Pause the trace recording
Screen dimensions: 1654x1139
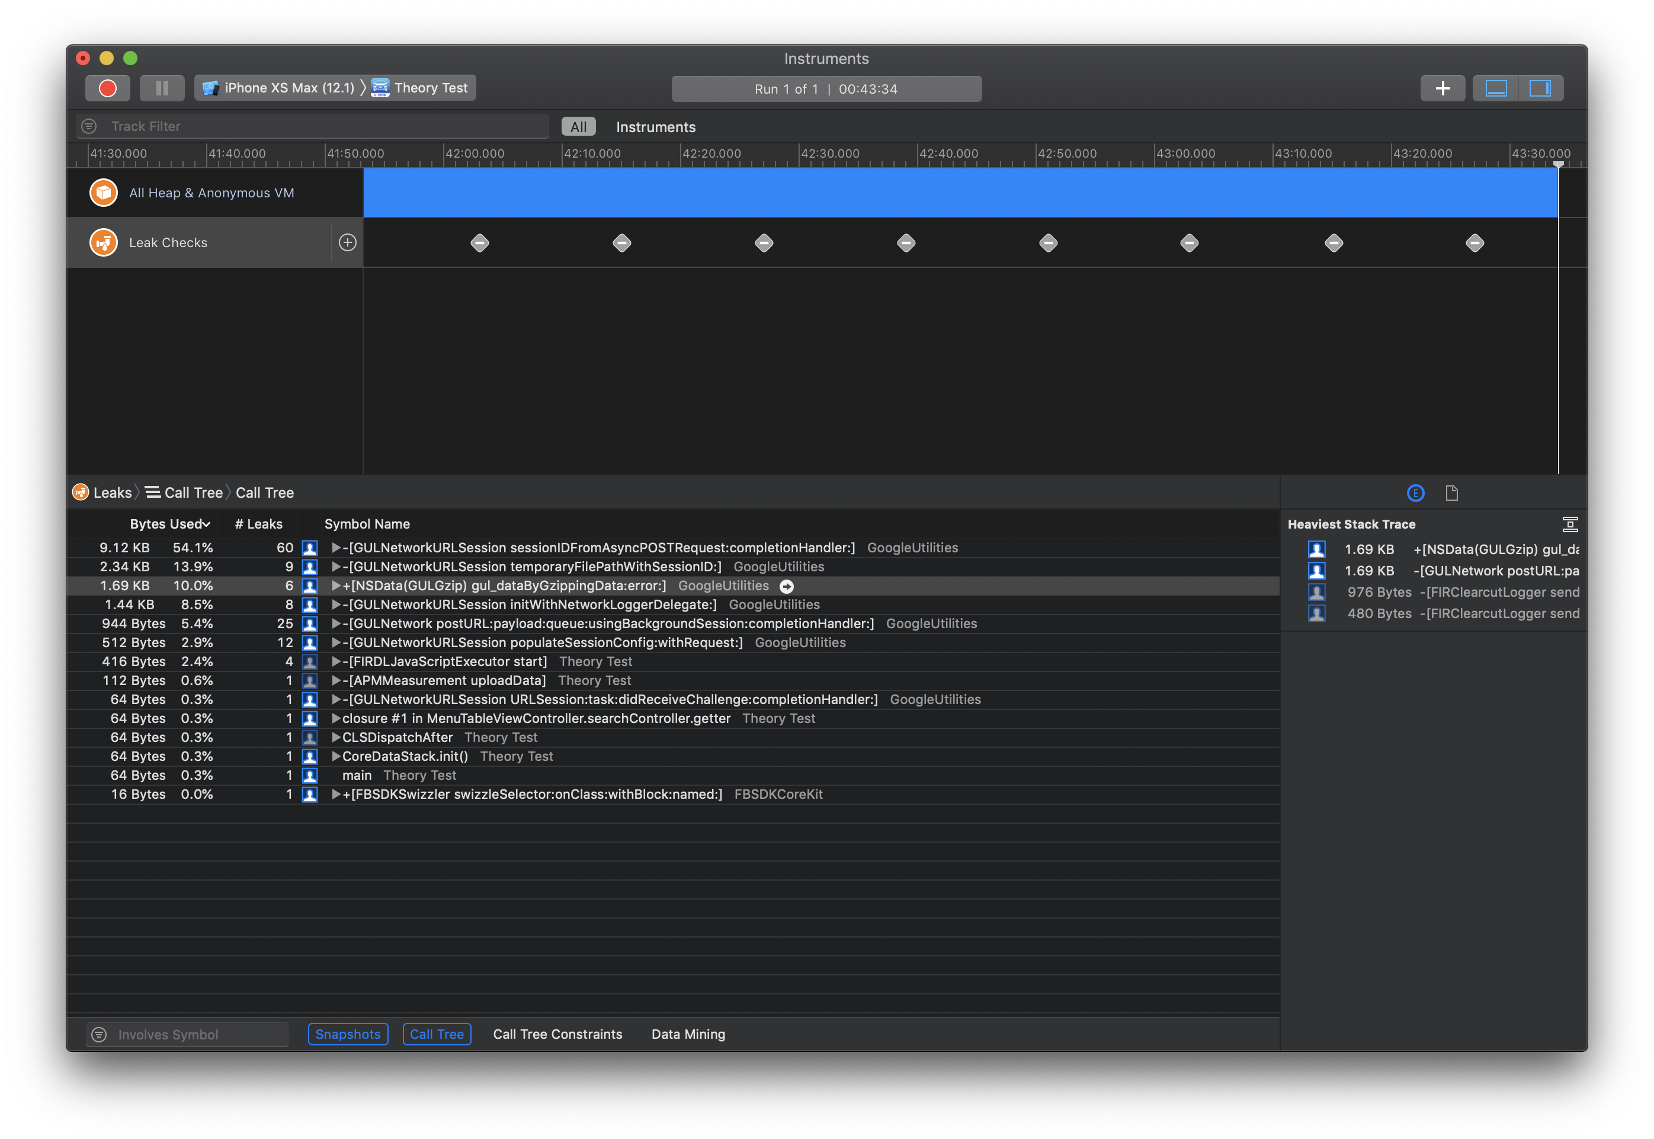[162, 88]
